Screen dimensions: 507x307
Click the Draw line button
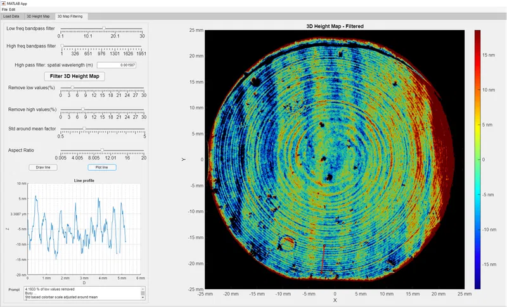43,167
